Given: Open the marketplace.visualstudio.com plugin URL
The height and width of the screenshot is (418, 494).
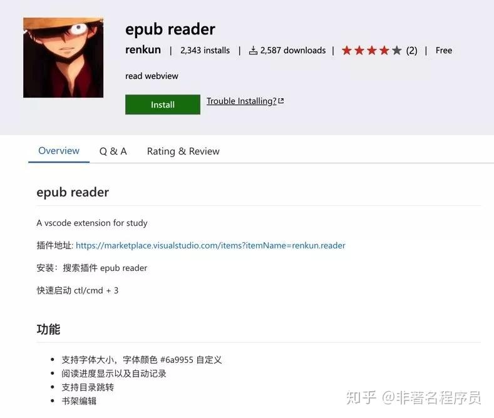Looking at the screenshot, I should coord(210,245).
